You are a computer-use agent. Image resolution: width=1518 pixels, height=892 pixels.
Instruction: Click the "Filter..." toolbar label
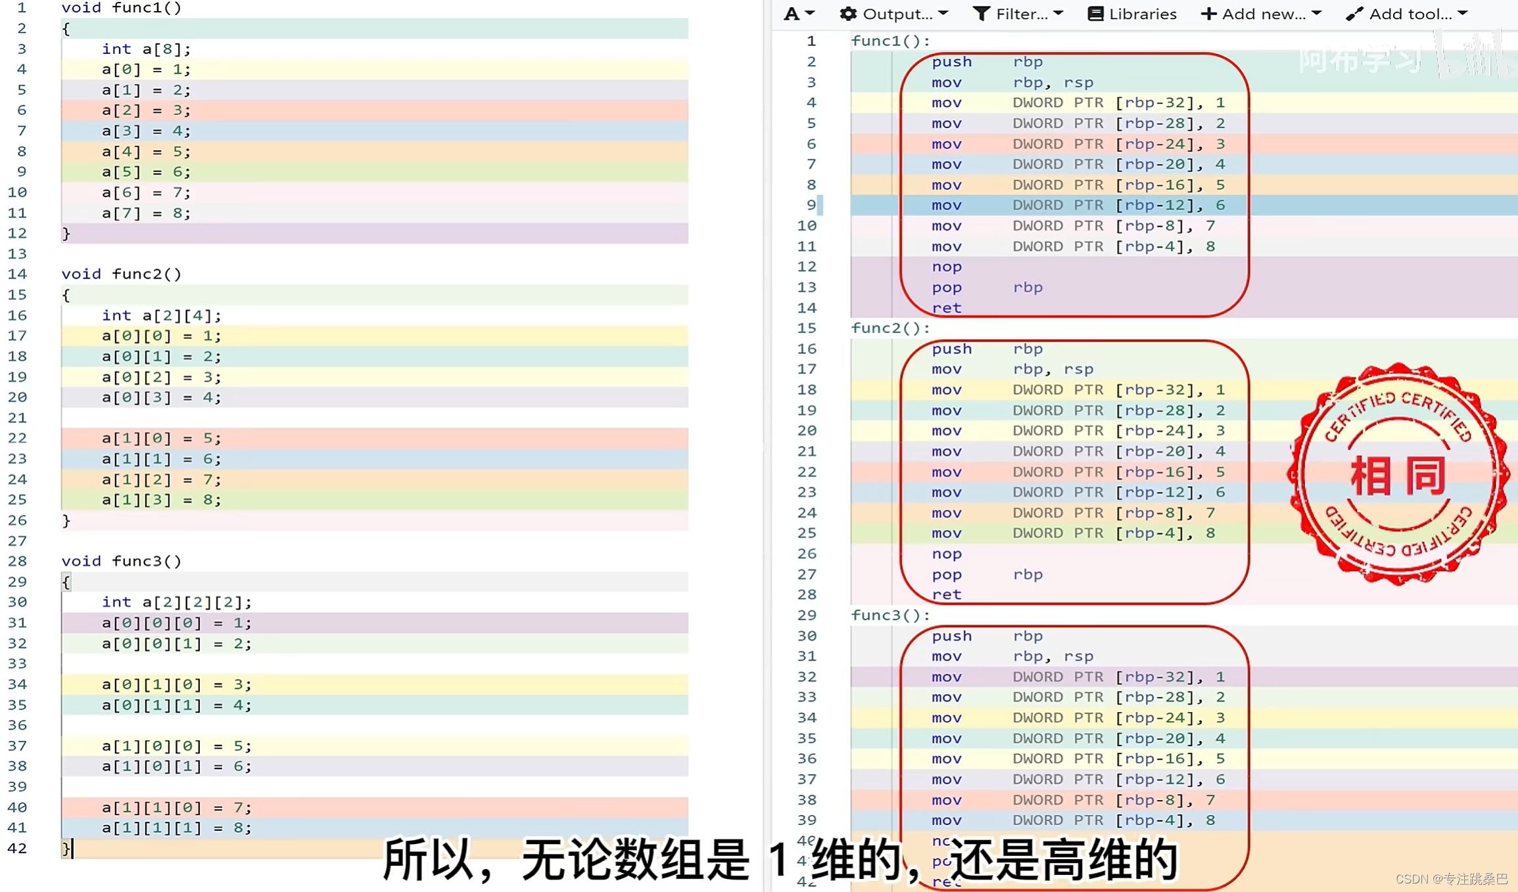click(x=1020, y=13)
